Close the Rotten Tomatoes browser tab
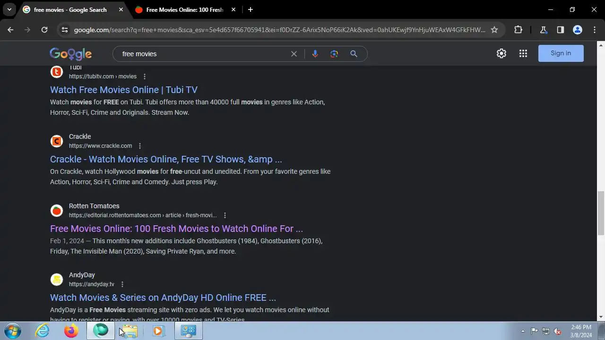This screenshot has height=340, width=605. click(x=233, y=9)
